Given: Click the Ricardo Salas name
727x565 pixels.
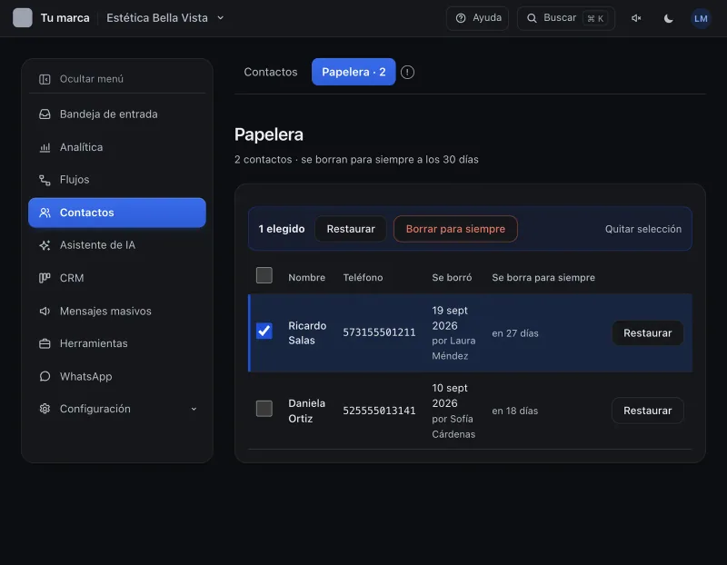Looking at the screenshot, I should [x=307, y=332].
